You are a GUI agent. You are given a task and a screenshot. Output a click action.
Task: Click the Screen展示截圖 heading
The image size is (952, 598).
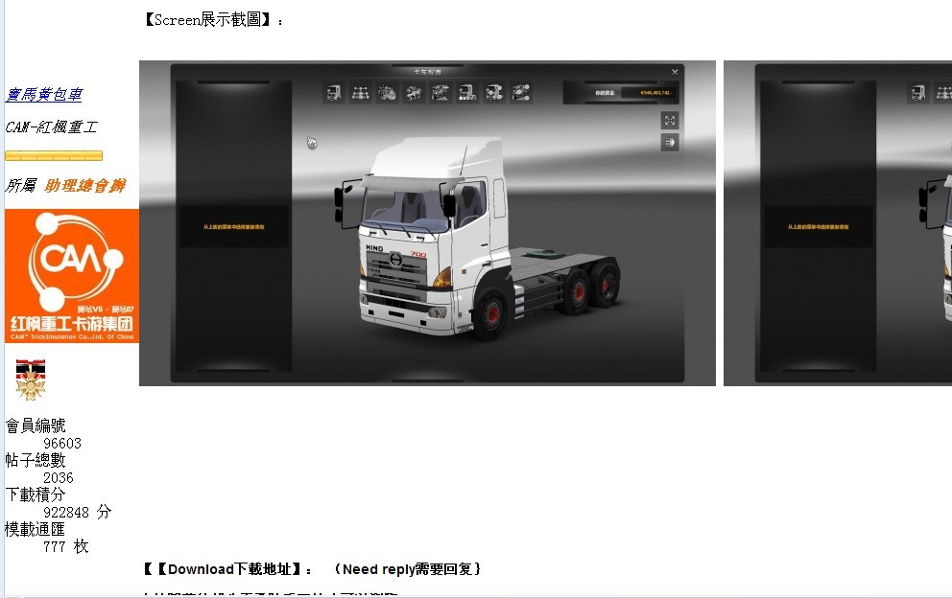pos(212,20)
